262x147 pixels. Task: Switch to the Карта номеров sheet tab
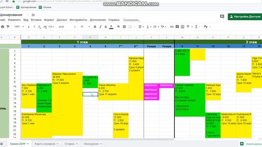(x=45, y=144)
